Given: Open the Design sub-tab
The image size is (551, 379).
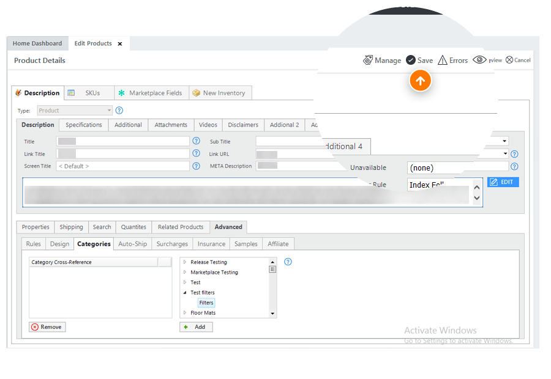Looking at the screenshot, I should (59, 244).
